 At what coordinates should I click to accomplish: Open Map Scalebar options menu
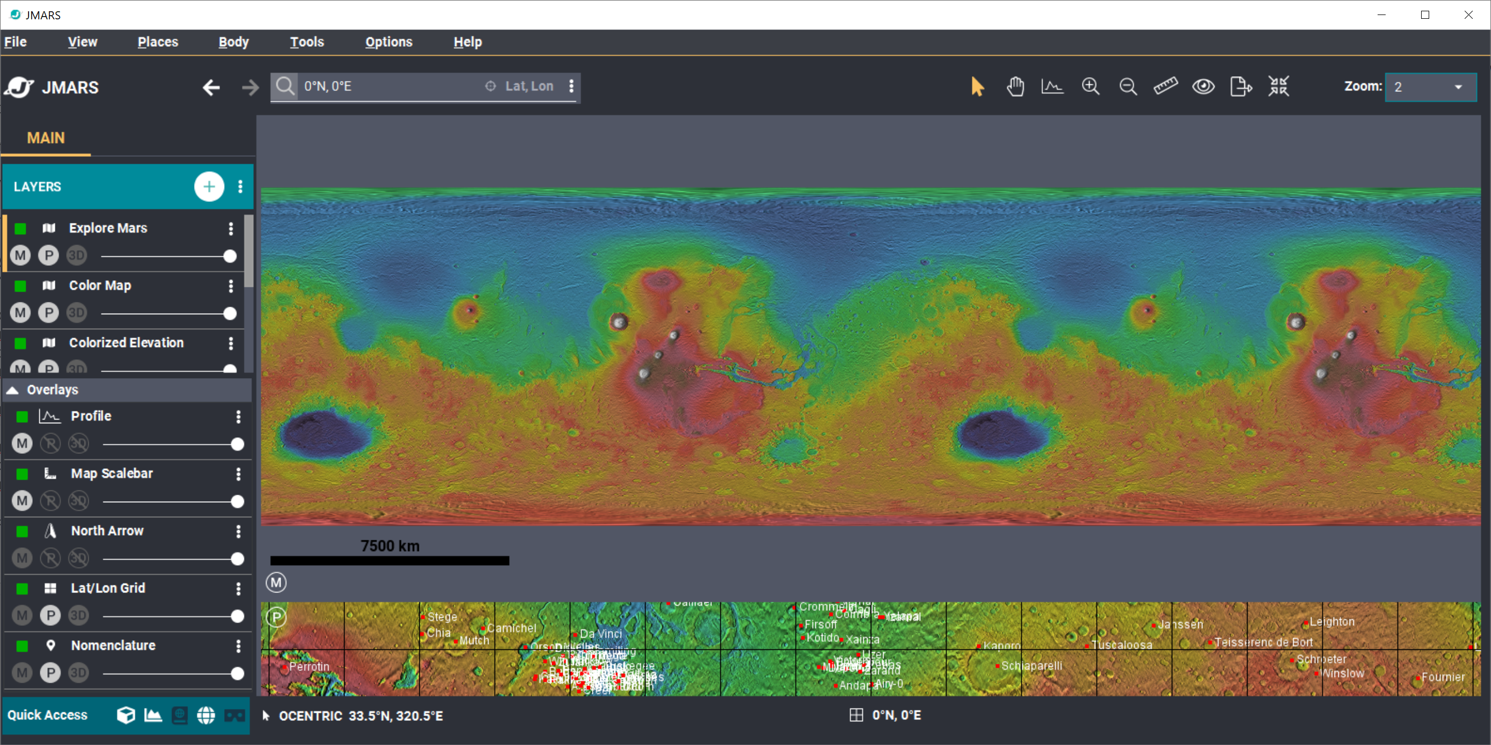(238, 474)
